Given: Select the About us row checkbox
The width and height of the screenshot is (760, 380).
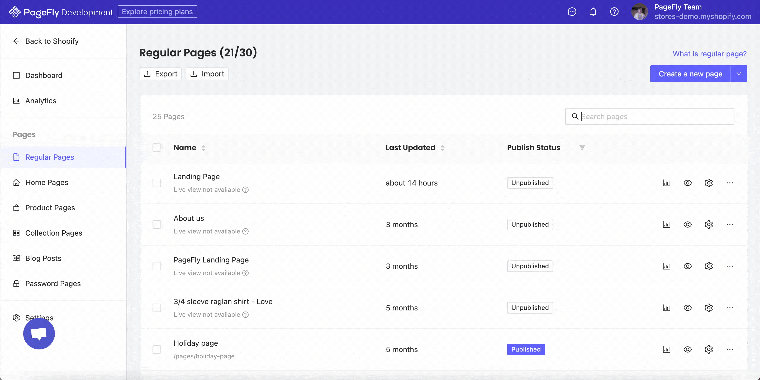Looking at the screenshot, I should (157, 225).
